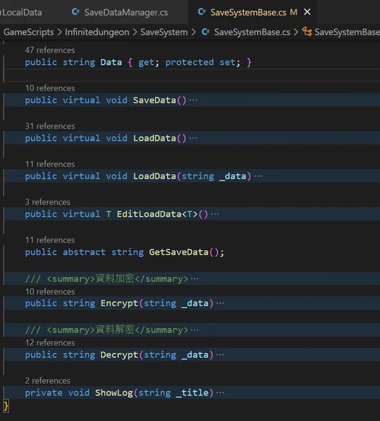This screenshot has width=380, height=421.
Task: Click the Data property name
Action: pos(111,63)
